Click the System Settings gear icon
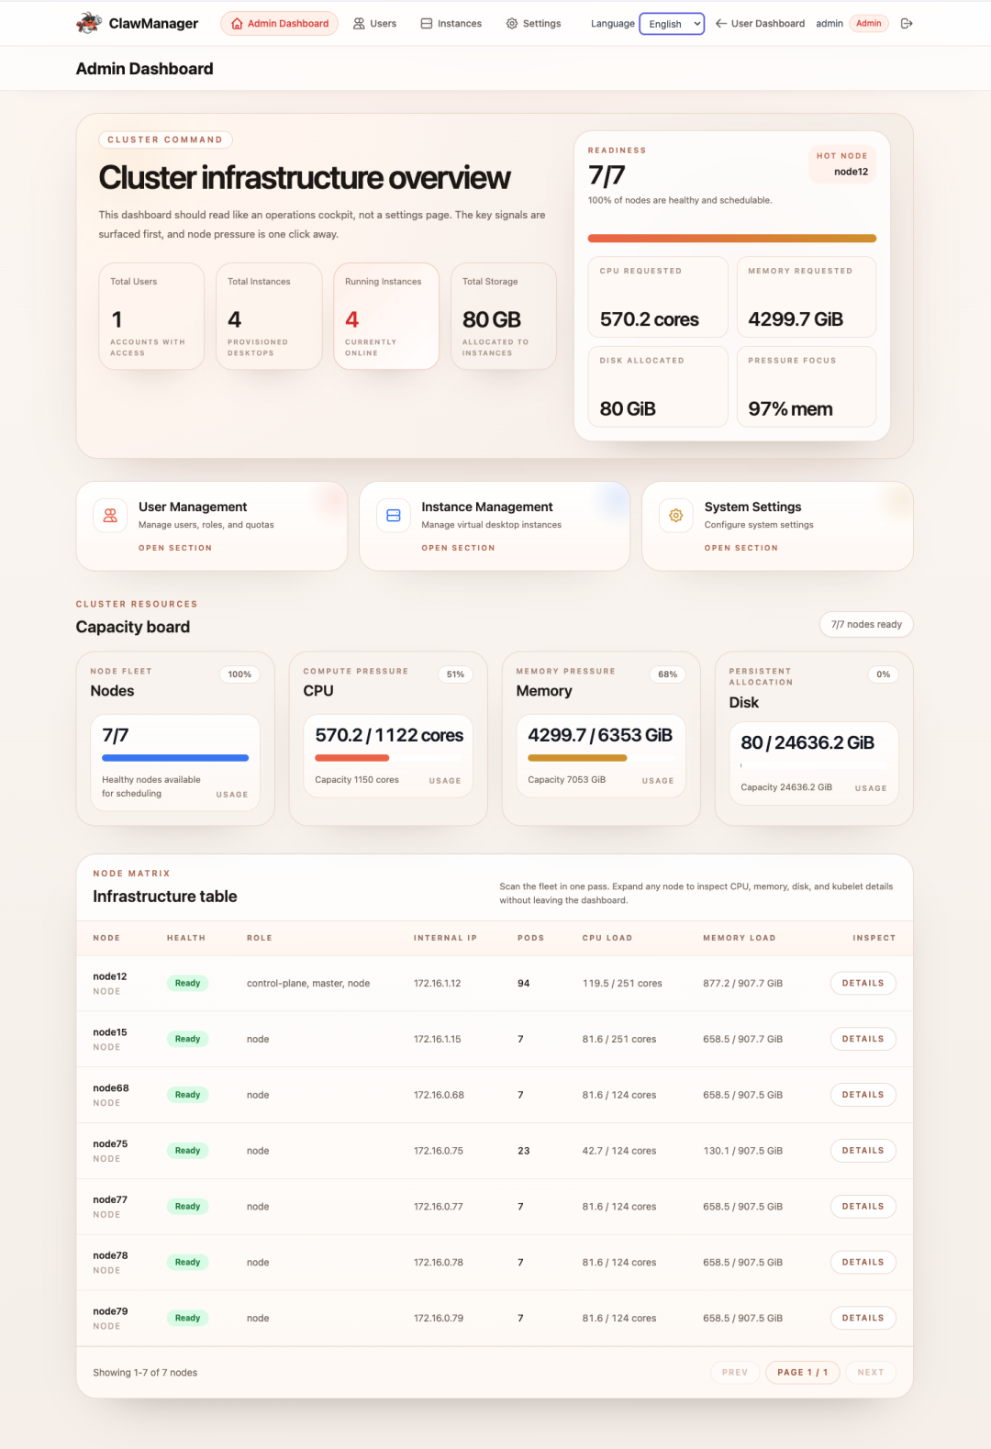Screen dimensions: 991x1449 676,516
